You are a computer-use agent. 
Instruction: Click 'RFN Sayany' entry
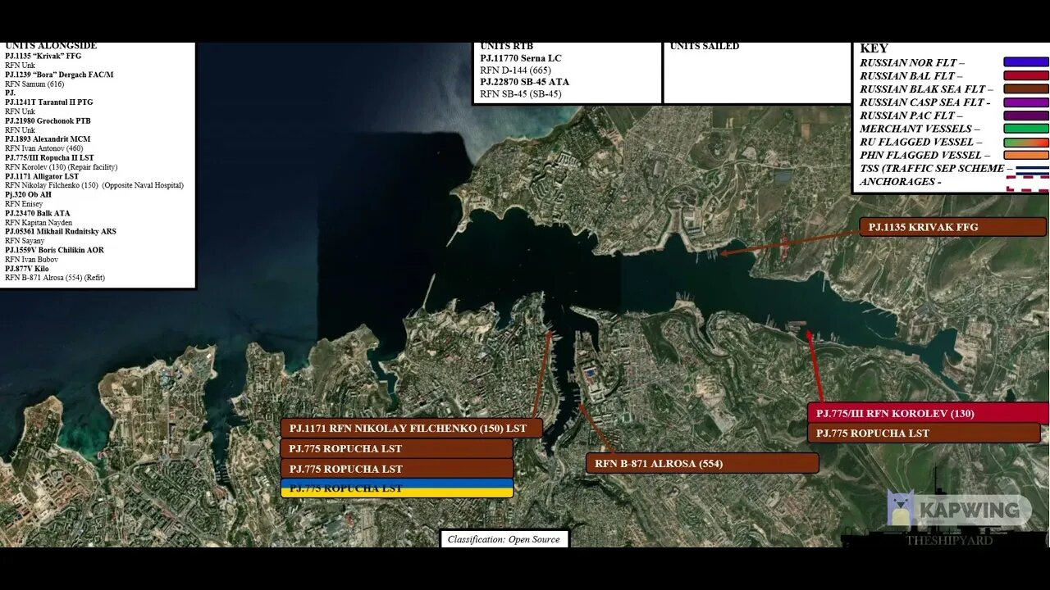click(x=25, y=241)
